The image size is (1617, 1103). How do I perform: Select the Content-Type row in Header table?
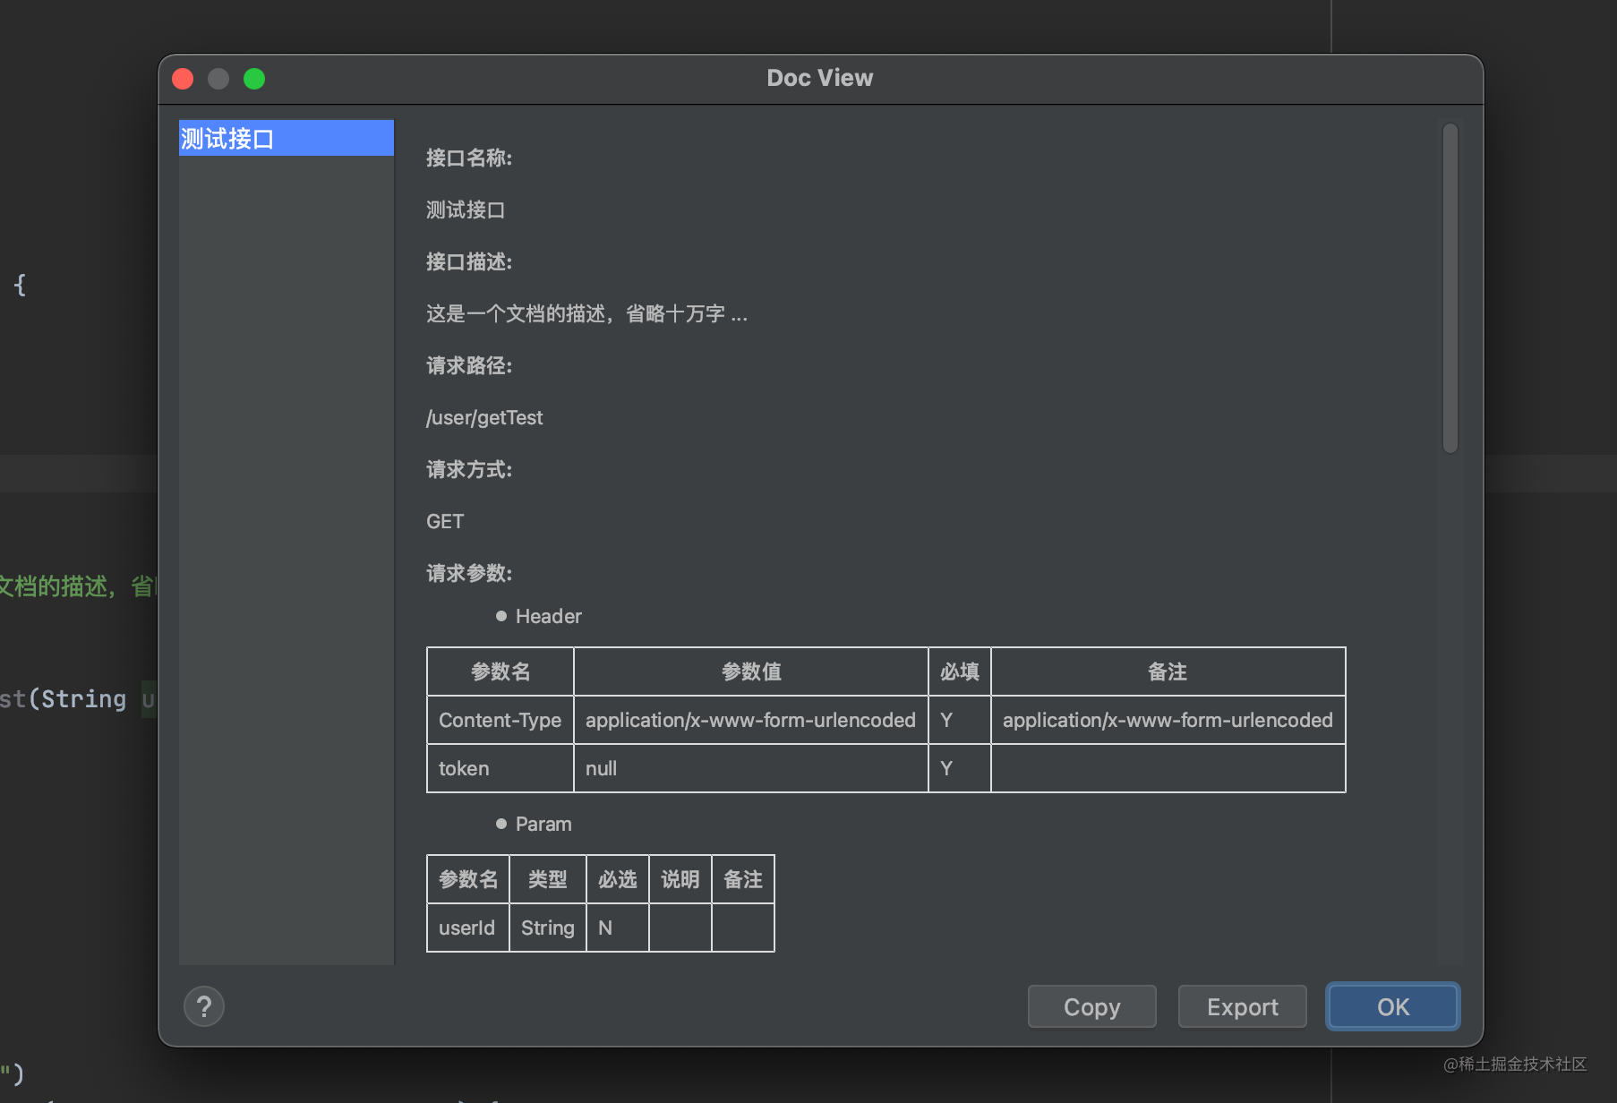click(x=499, y=720)
